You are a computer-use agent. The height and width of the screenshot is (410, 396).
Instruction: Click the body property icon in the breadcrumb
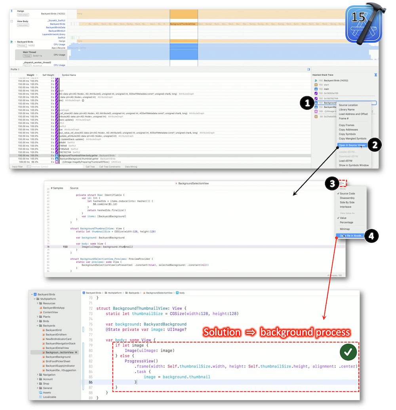[x=177, y=293]
